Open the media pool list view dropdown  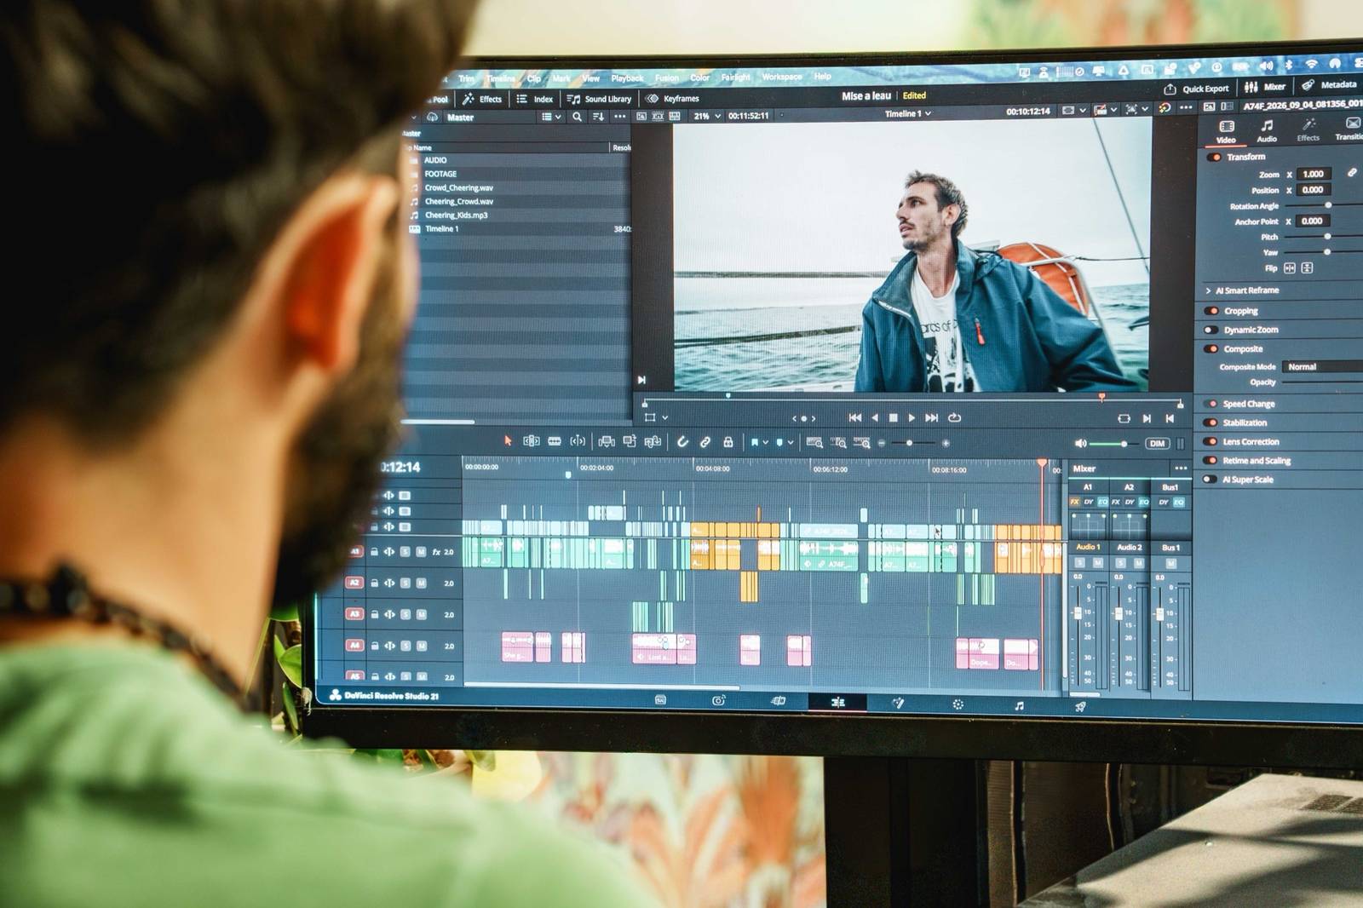pyautogui.click(x=551, y=117)
